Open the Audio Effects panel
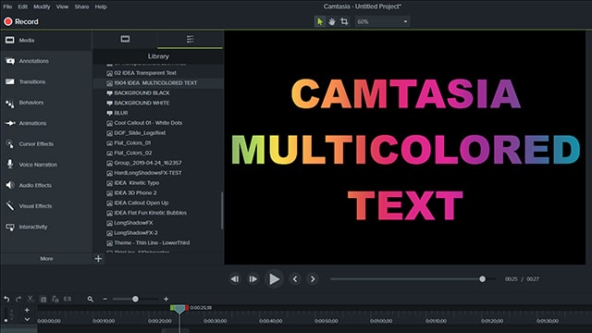Viewport: 592px width, 333px height. point(46,185)
